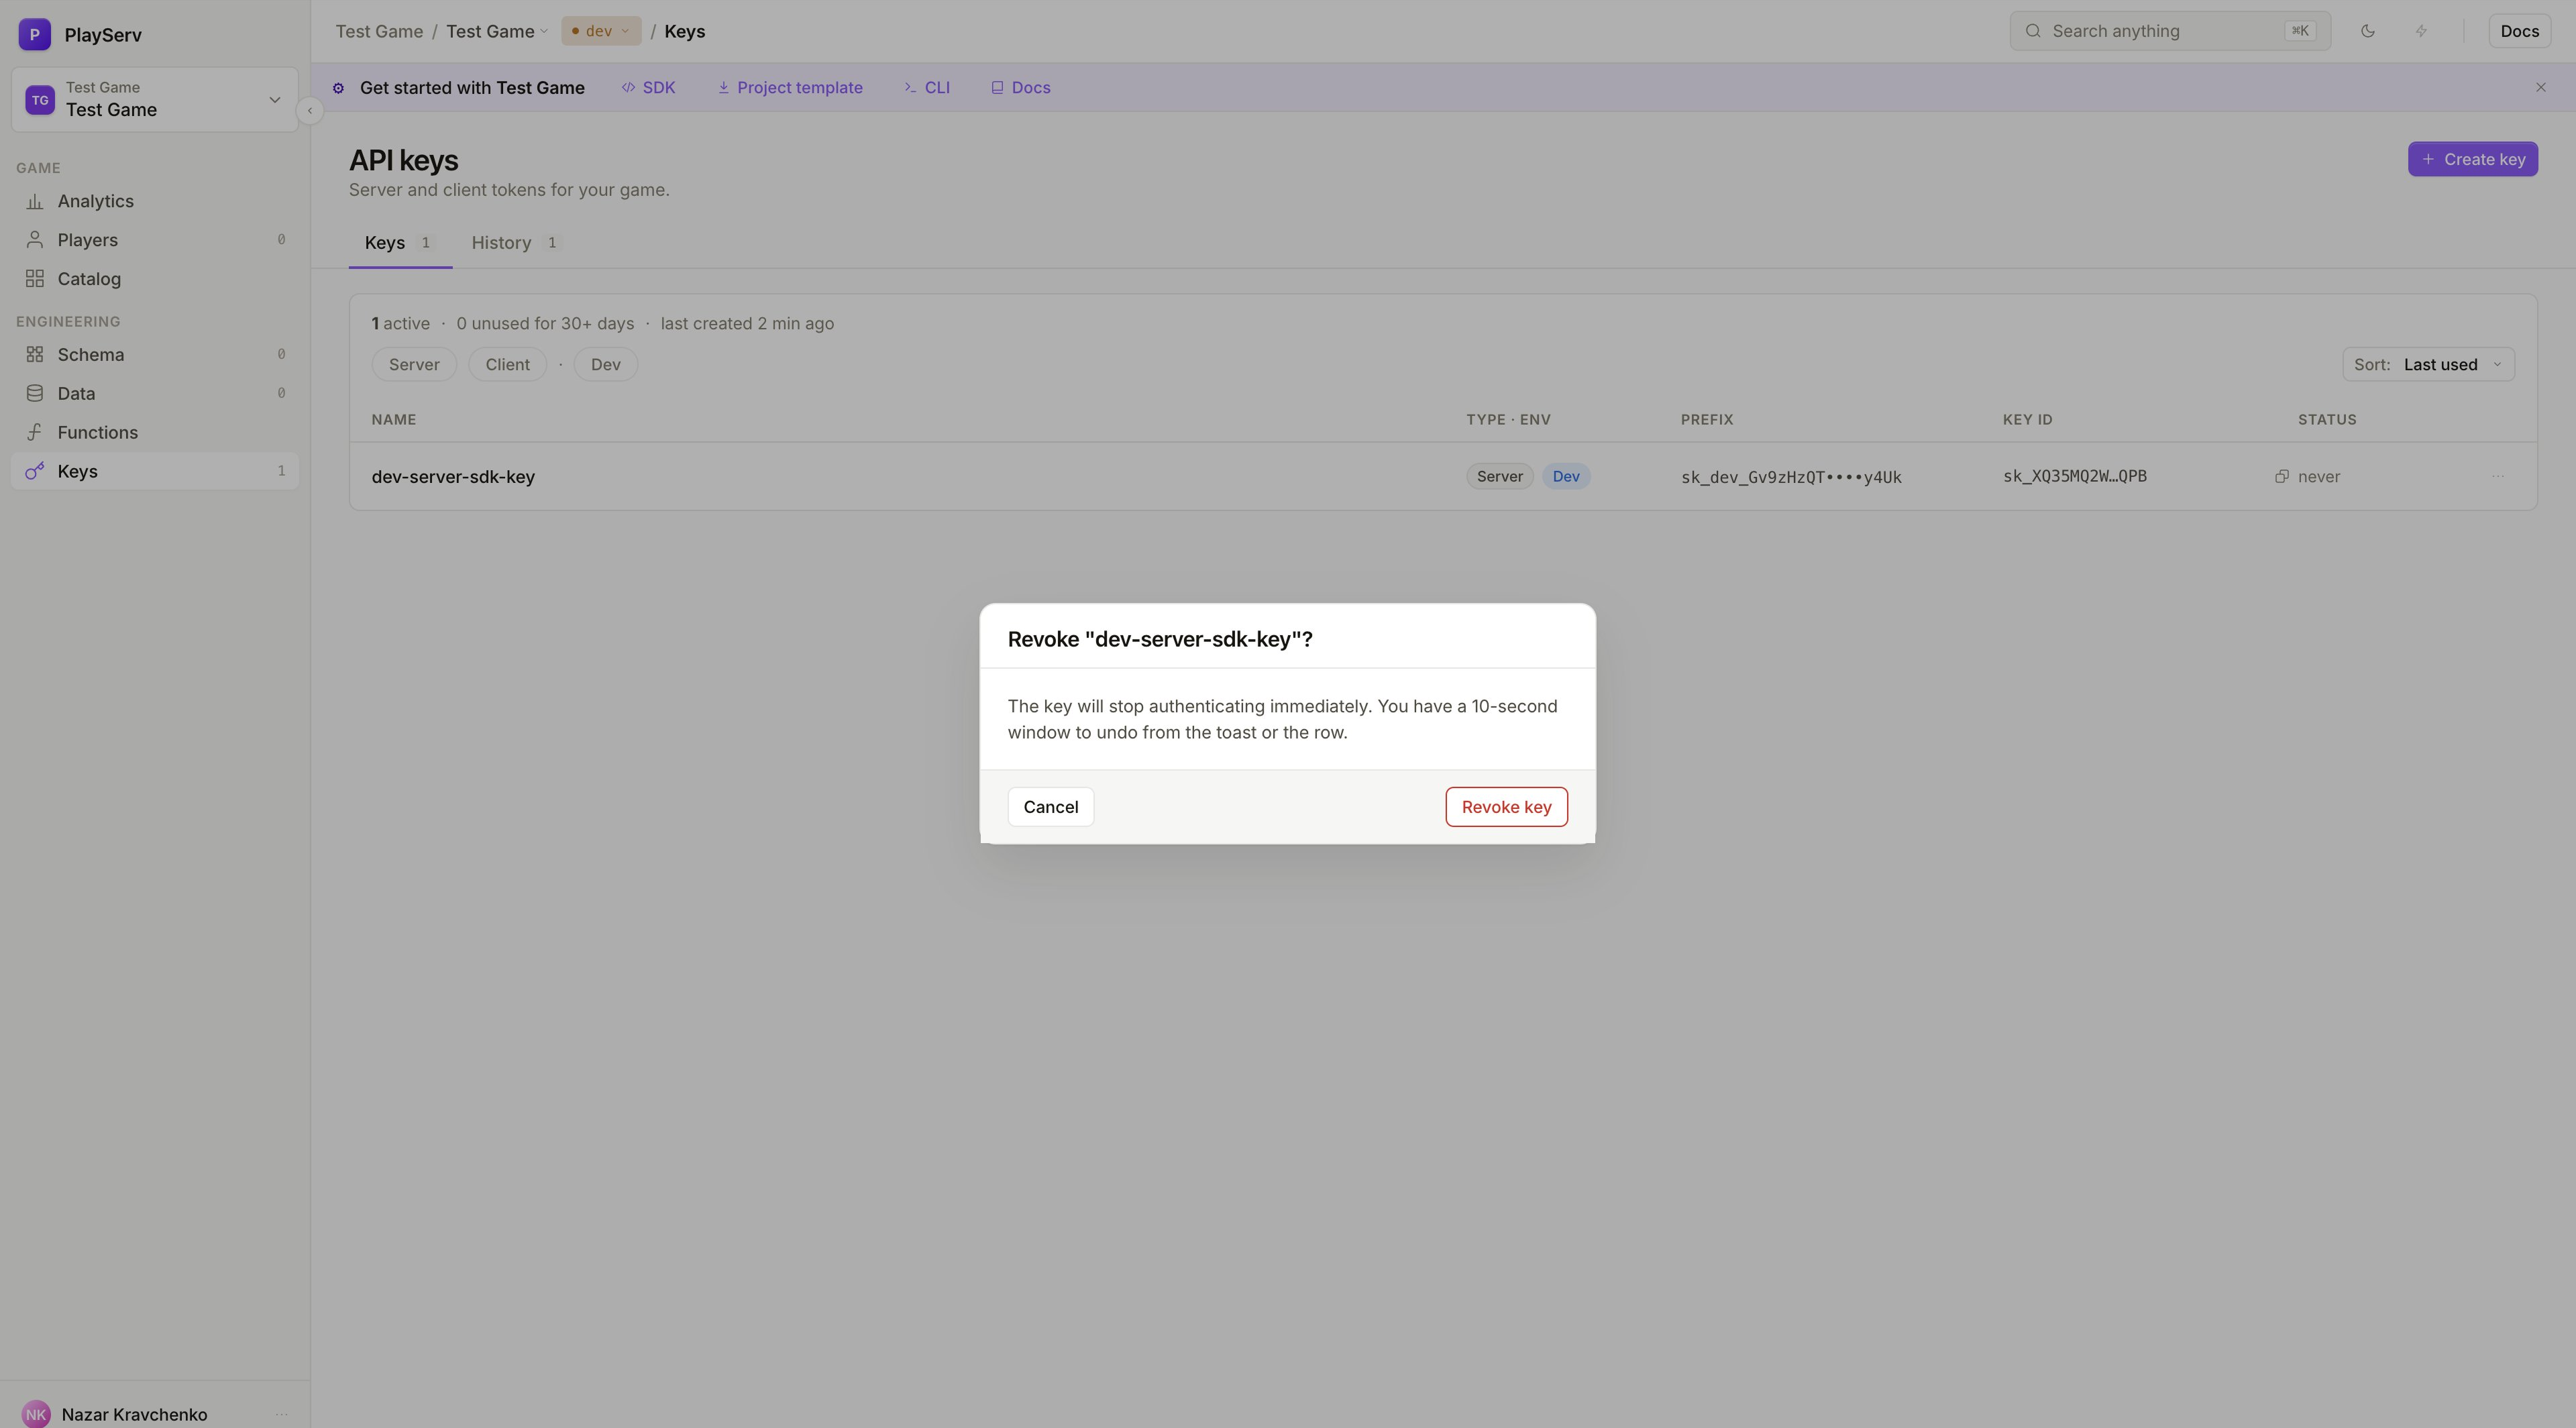Screen dimensions: 2576x1428
Task: Open Catalog in the sidebar
Action: (155, 279)
